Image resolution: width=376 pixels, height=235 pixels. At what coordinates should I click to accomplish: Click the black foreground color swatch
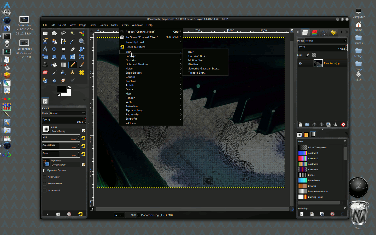(62, 89)
